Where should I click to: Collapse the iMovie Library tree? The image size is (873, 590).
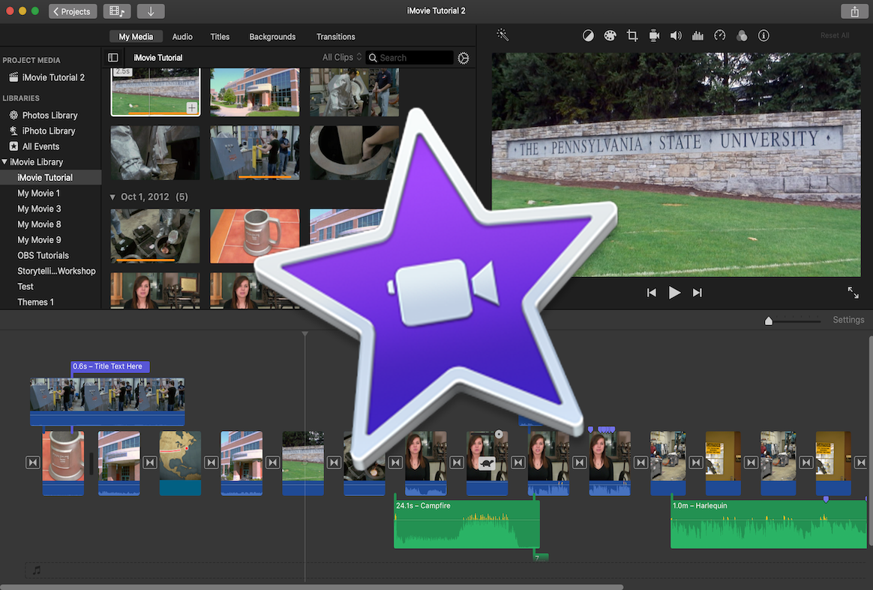(5, 162)
